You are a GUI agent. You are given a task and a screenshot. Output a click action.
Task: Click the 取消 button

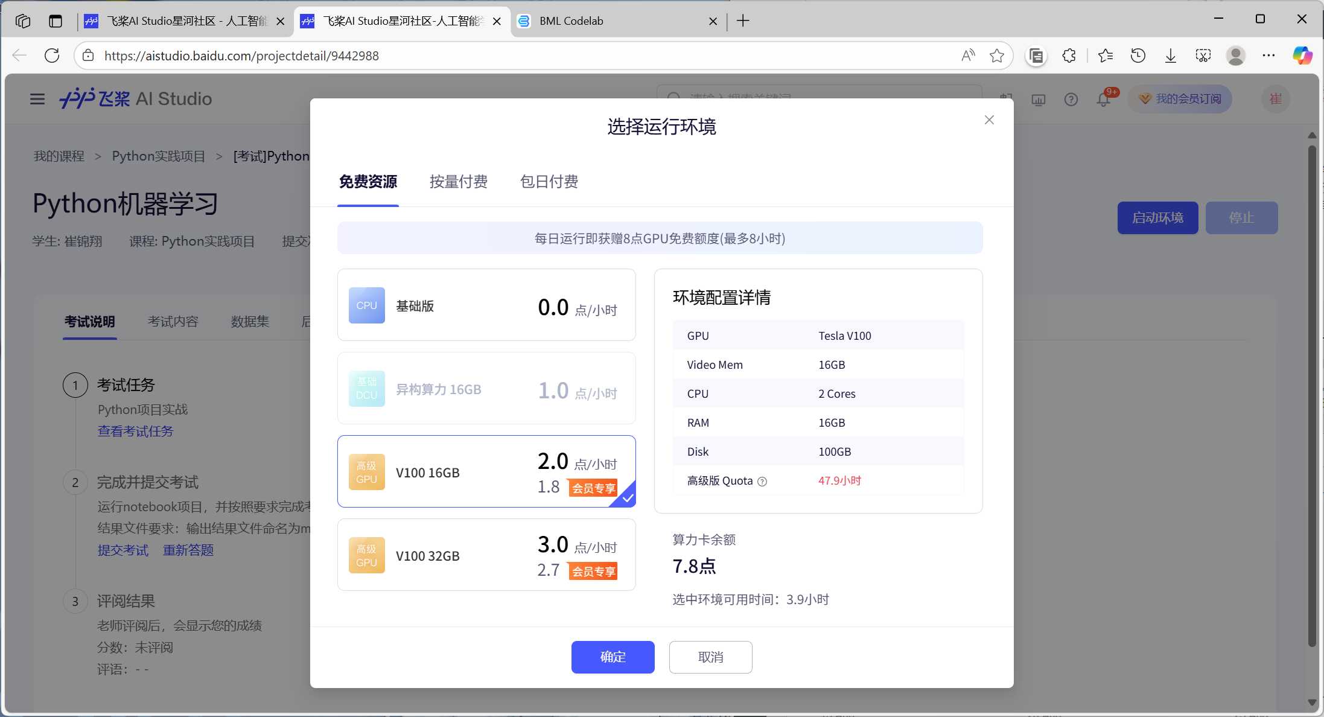[x=710, y=657]
